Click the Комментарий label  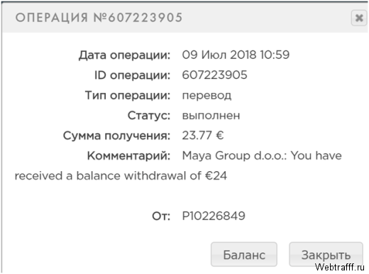(128, 155)
